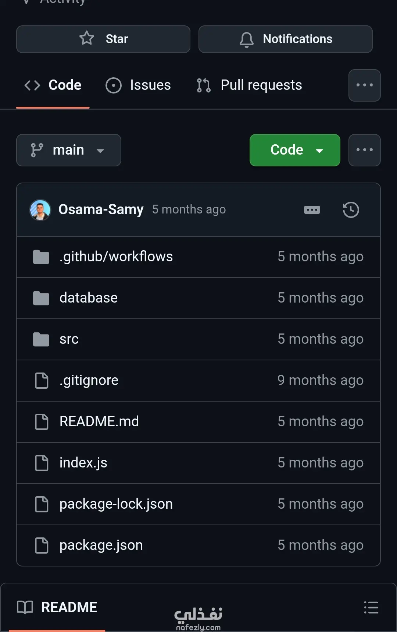
Task: Open README outline list icon
Action: [371, 607]
